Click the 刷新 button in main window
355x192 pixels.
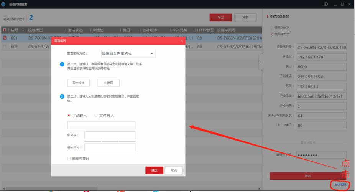[x=245, y=17]
